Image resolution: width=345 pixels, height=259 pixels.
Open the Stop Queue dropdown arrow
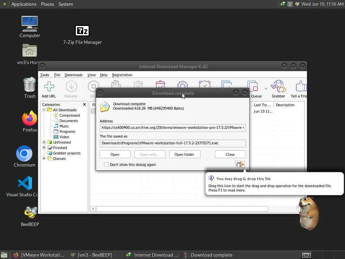[266, 89]
